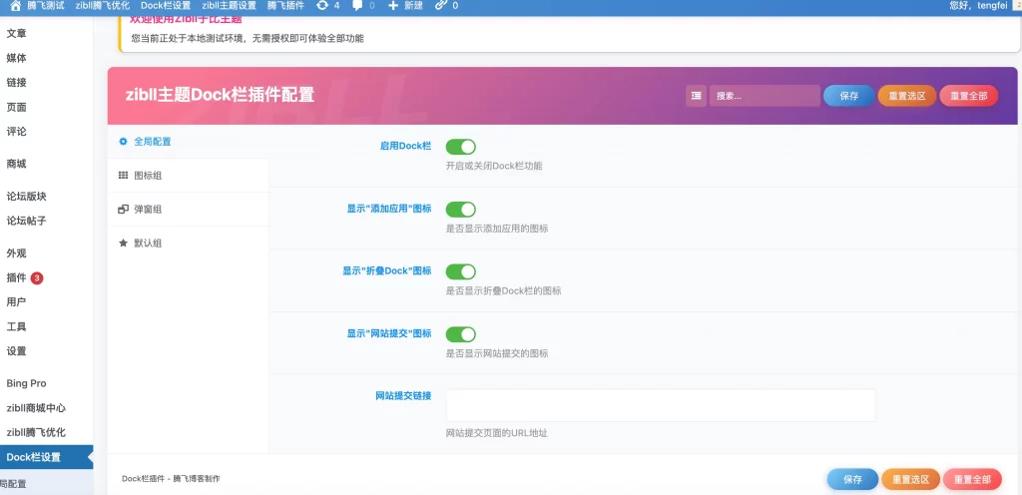This screenshot has height=495, width=1022.
Task: Click the home icon in admin bar
Action: pos(16,5)
